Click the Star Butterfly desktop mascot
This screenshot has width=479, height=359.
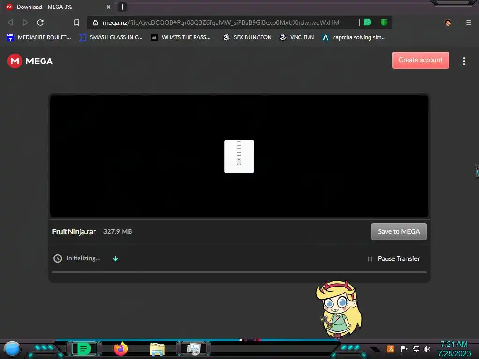(339, 309)
